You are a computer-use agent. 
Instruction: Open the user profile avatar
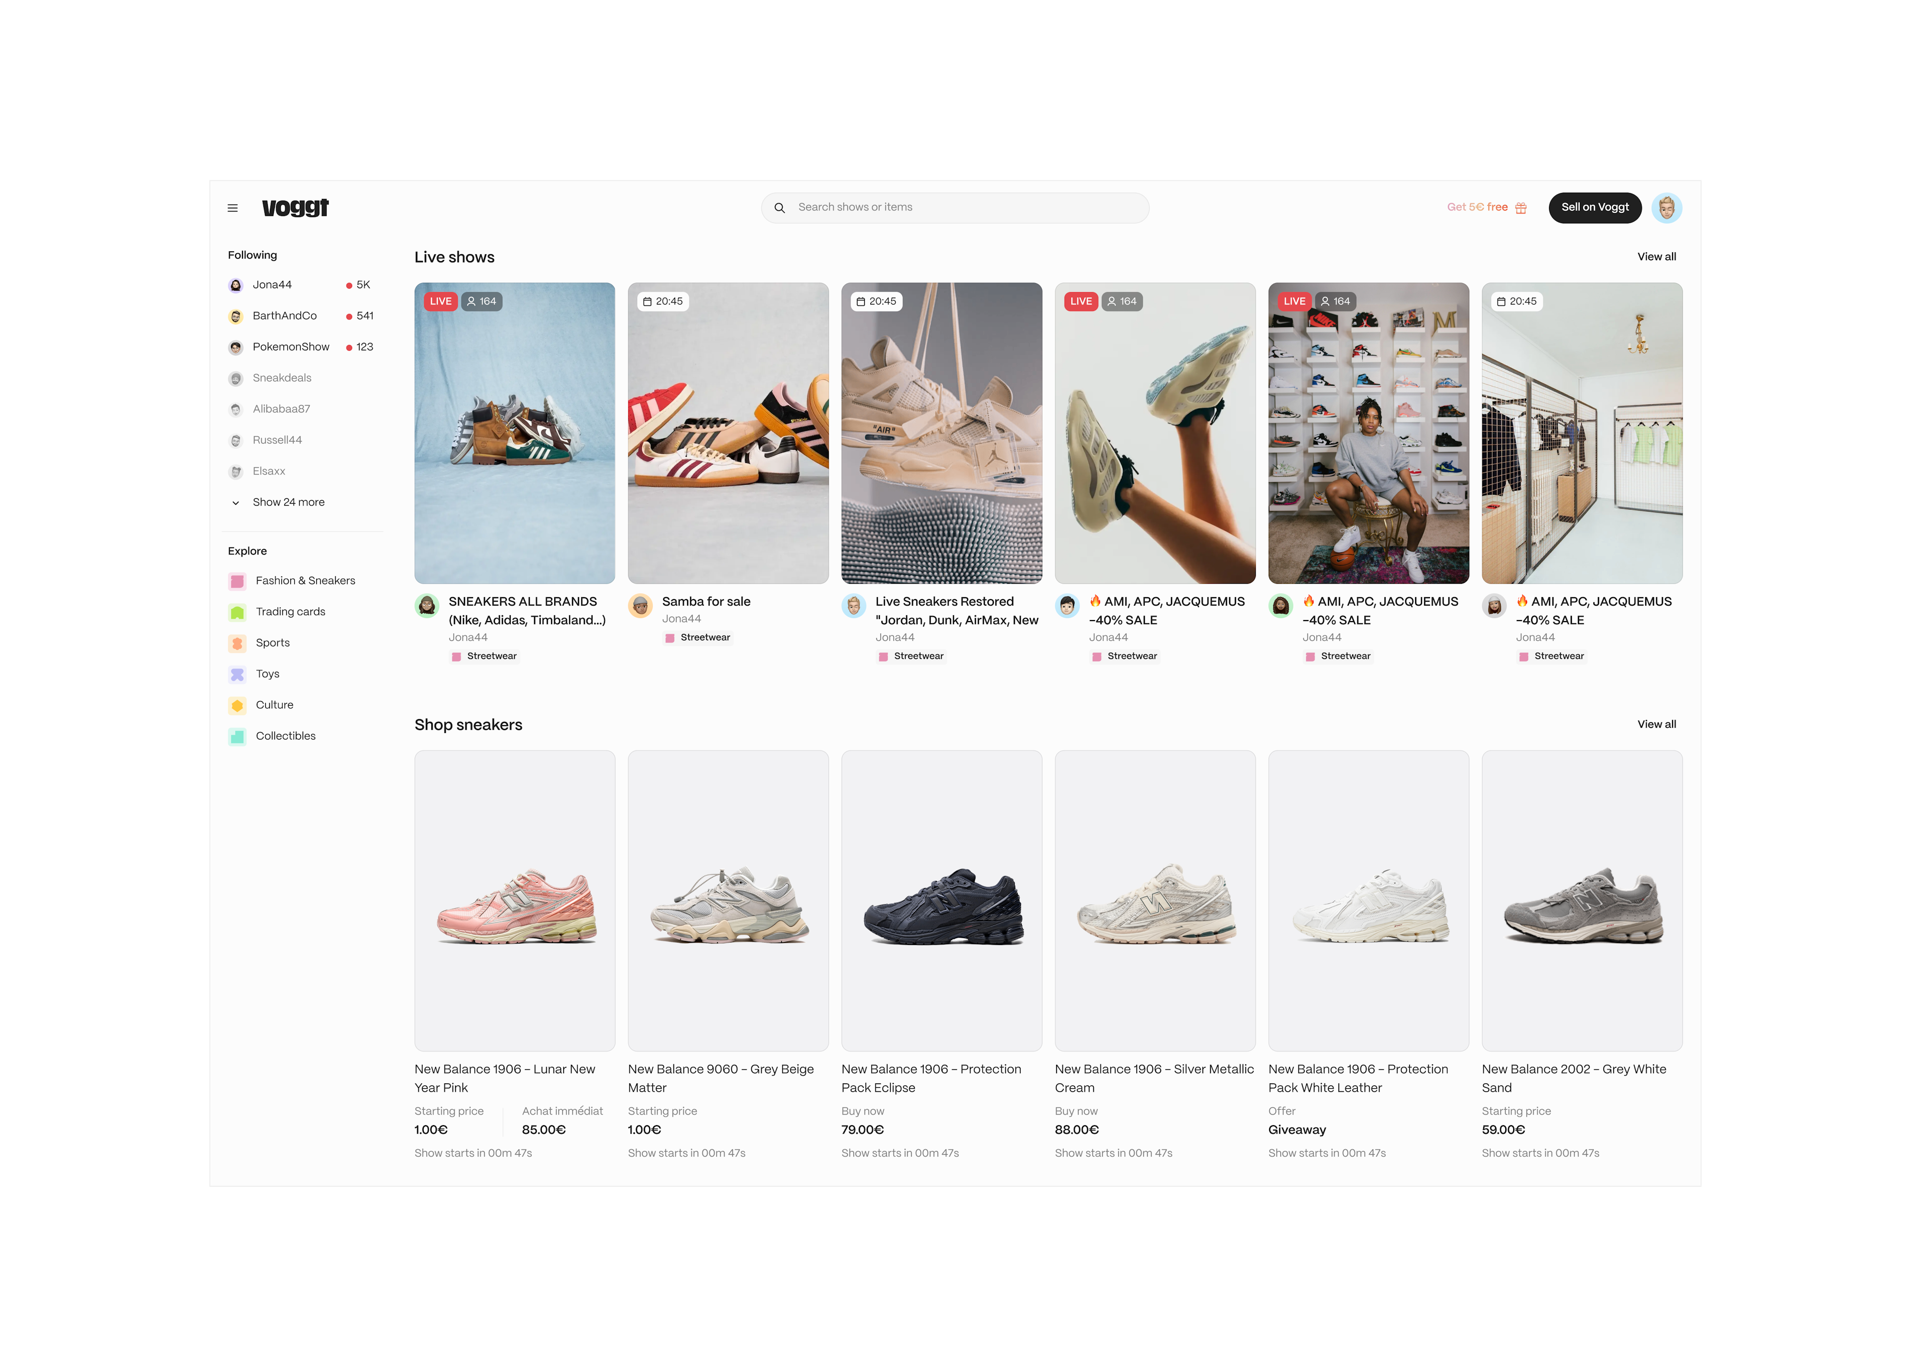1666,208
